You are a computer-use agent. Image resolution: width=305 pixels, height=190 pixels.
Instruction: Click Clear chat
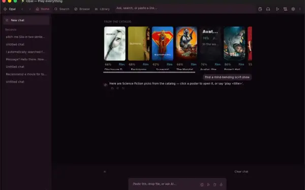pos(241,172)
